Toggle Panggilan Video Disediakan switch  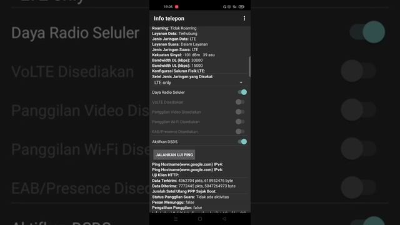240,112
